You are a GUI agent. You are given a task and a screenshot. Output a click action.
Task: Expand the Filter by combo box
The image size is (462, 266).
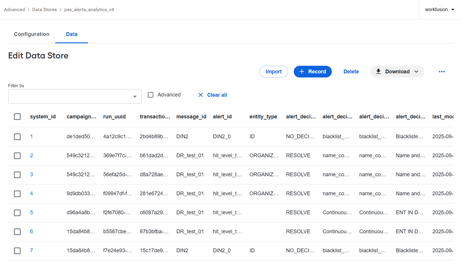[x=75, y=96]
